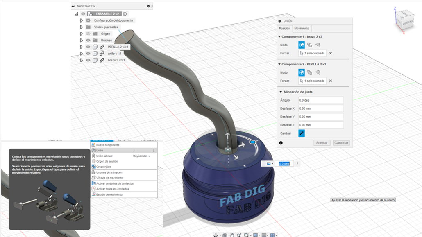The image size is (422, 237).
Task: Open the viewports layout icon in bottom bar
Action: [x=272, y=235]
